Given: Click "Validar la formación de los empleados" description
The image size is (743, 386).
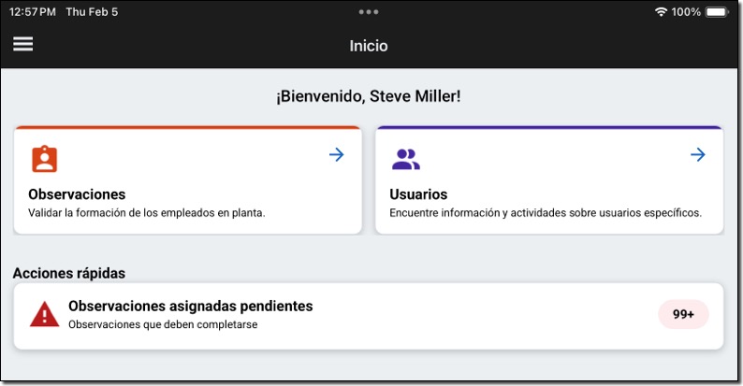Looking at the screenshot, I should [x=147, y=213].
